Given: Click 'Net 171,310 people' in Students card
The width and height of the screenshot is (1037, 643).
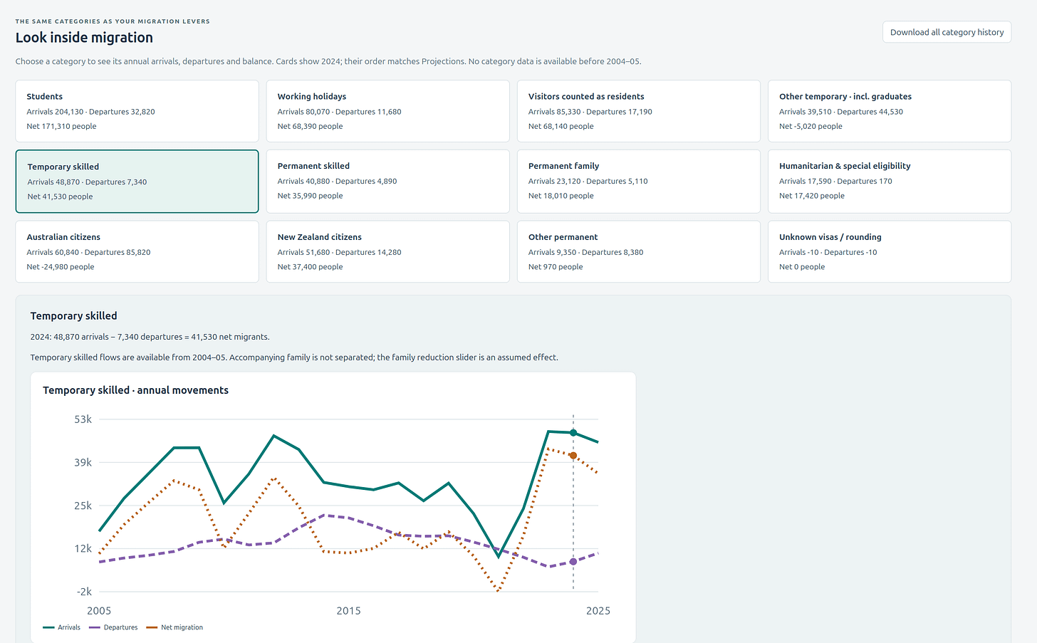Looking at the screenshot, I should pyautogui.click(x=61, y=126).
